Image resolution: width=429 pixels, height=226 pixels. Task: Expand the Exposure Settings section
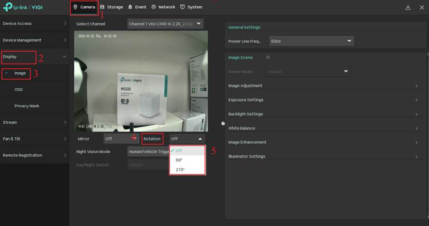click(x=324, y=100)
